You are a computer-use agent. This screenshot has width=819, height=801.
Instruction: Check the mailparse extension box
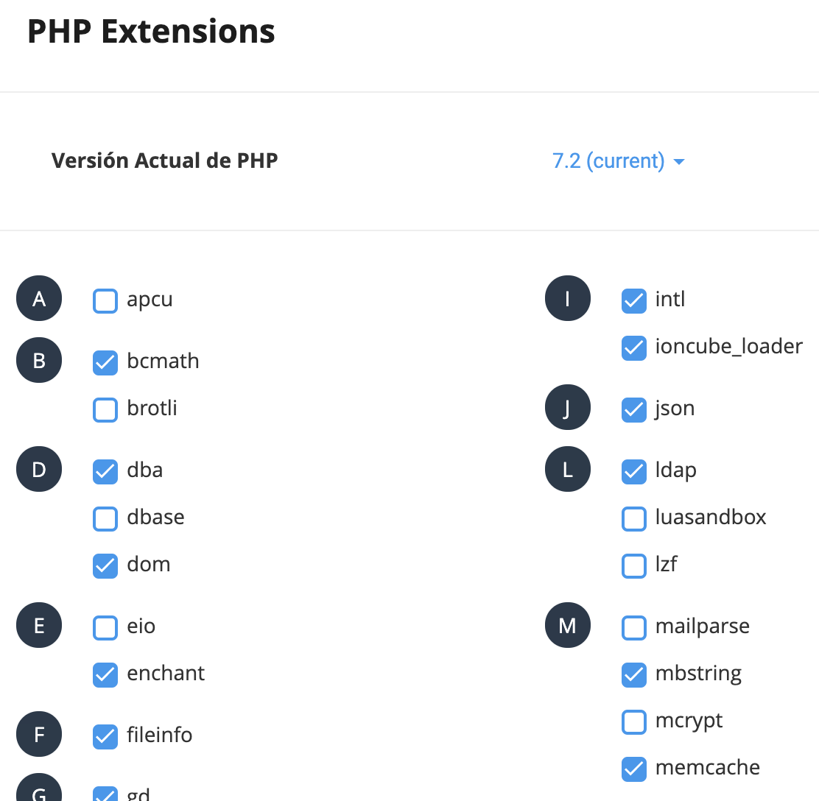pyautogui.click(x=634, y=627)
